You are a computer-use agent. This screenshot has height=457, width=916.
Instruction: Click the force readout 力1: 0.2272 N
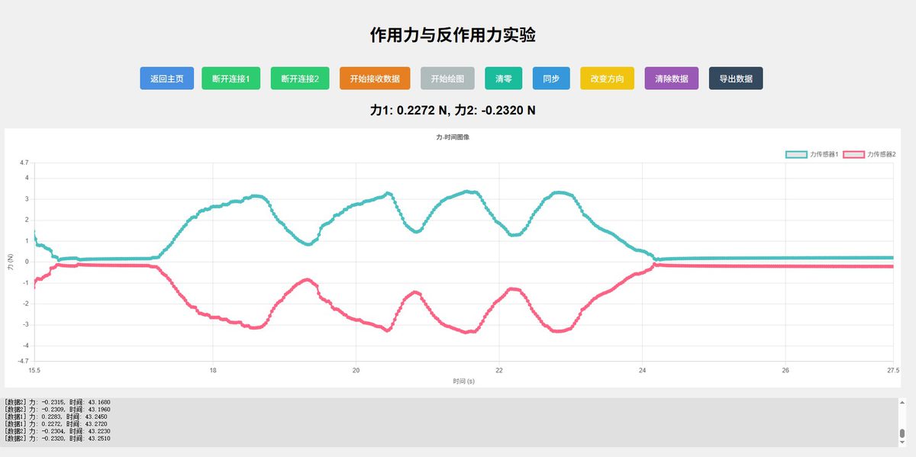point(409,111)
